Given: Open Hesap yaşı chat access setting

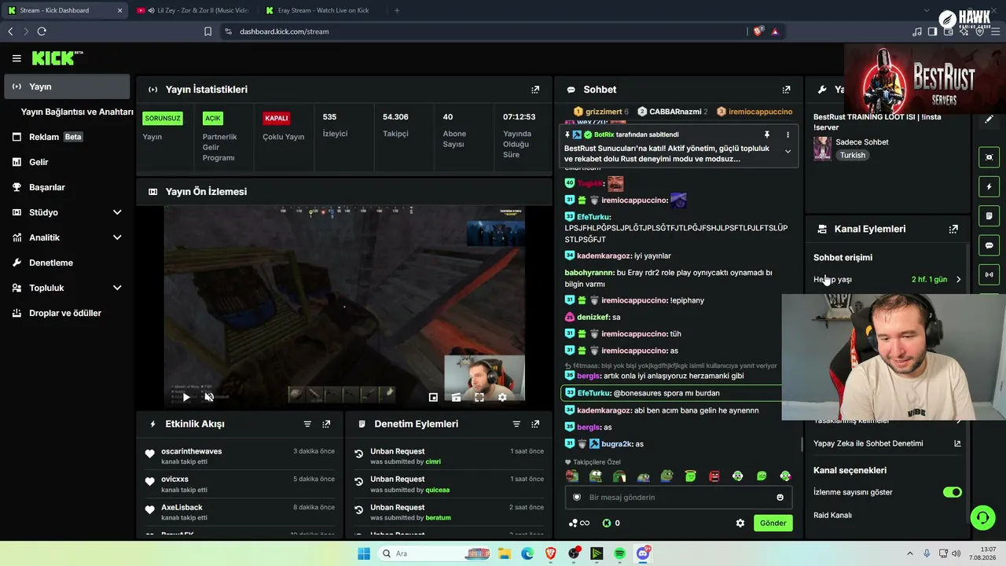Looking at the screenshot, I should click(887, 279).
